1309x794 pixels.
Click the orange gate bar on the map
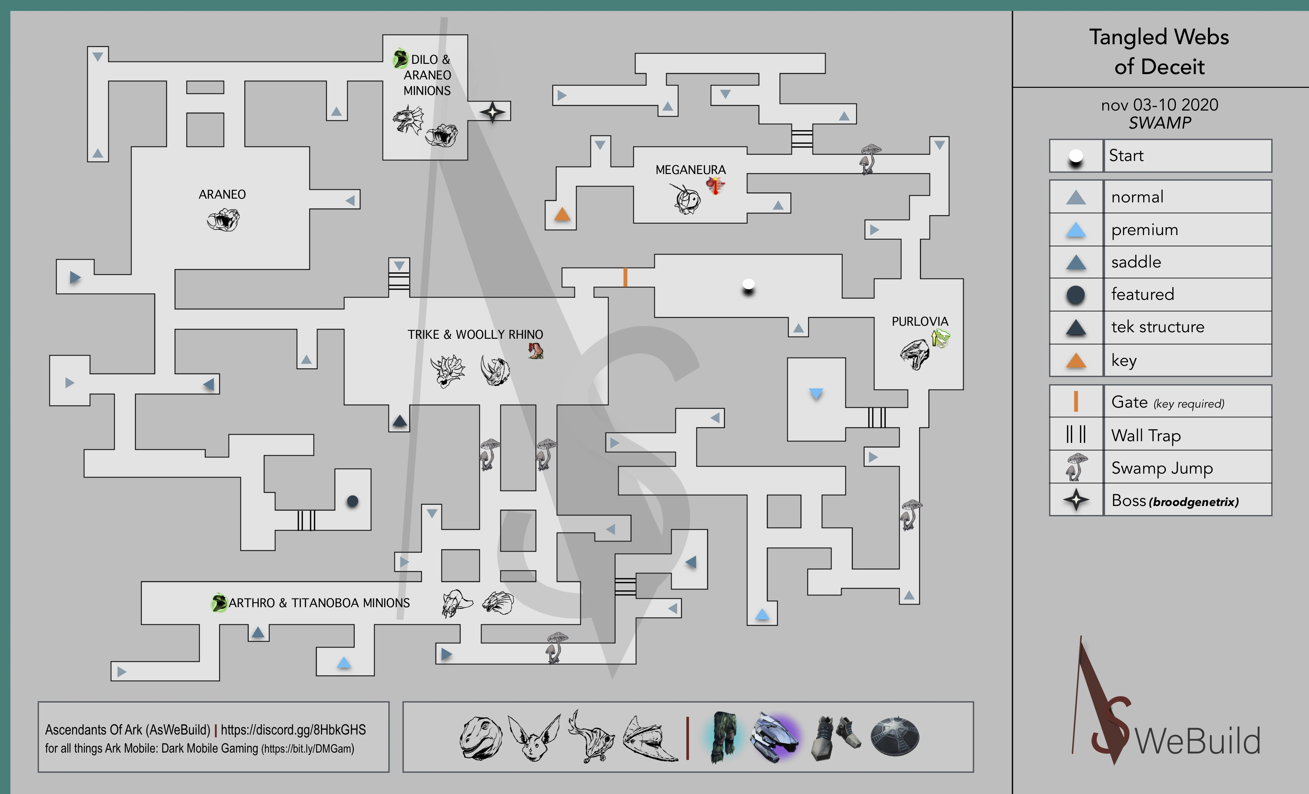point(625,277)
